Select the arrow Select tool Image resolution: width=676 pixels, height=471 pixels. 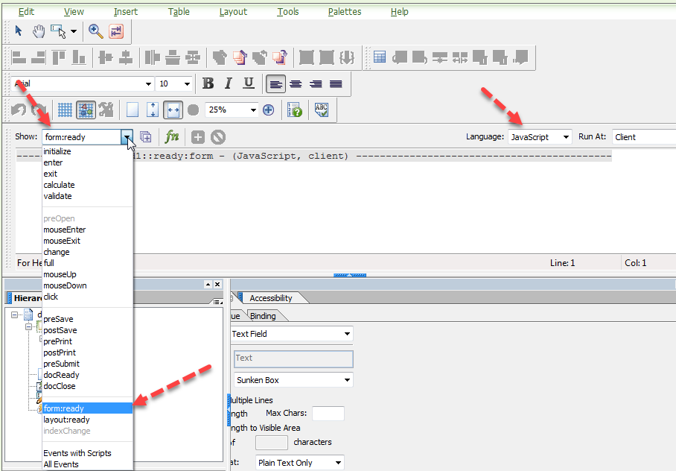[19, 31]
